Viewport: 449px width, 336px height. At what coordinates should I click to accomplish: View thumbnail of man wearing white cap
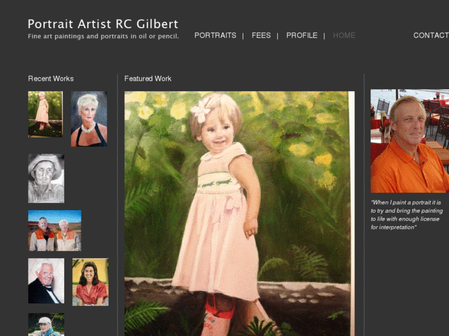point(46,324)
